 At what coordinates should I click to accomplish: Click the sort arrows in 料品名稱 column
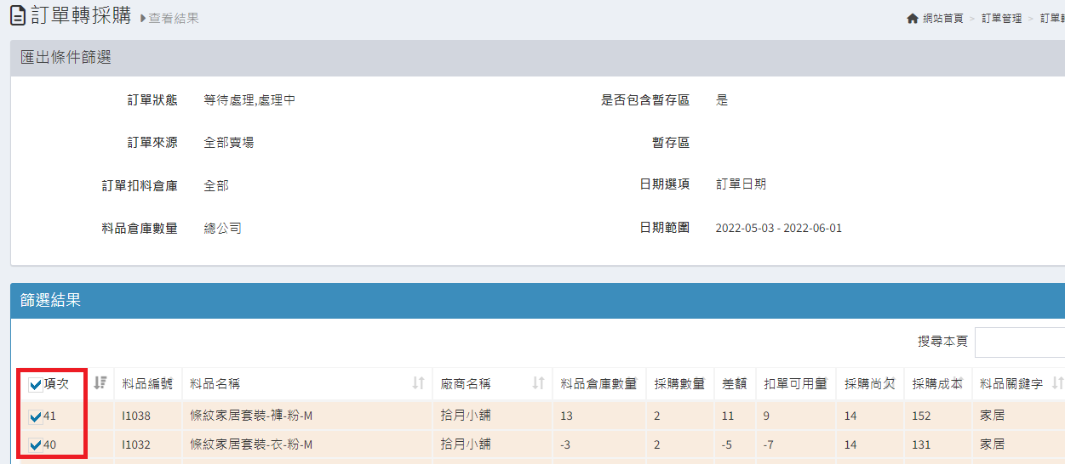click(x=418, y=383)
